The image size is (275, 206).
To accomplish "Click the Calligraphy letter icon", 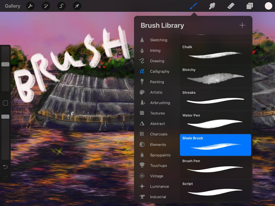I will coord(142,71).
